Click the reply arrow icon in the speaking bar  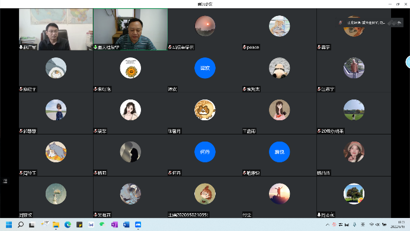[399, 23]
